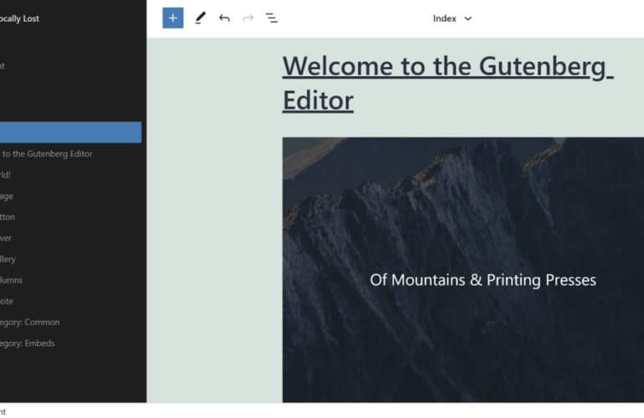Open the "Category: Common" sidebar entry

30,322
